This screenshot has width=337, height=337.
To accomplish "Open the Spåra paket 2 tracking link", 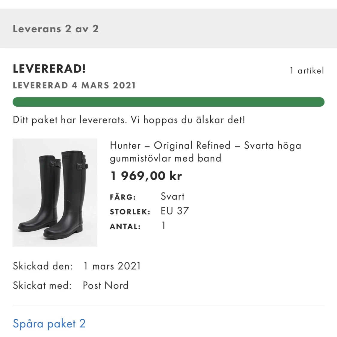I will [x=49, y=324].
